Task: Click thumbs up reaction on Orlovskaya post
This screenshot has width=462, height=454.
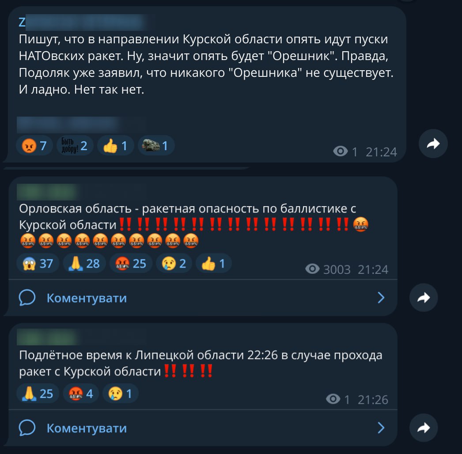Action: pos(213,263)
